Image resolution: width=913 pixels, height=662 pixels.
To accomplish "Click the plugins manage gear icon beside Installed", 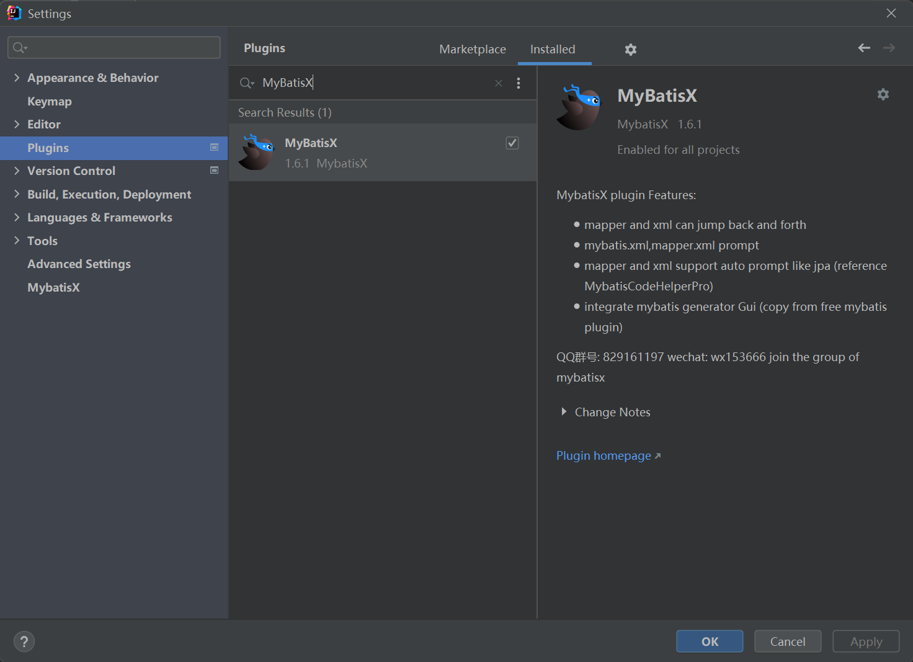I will [630, 50].
